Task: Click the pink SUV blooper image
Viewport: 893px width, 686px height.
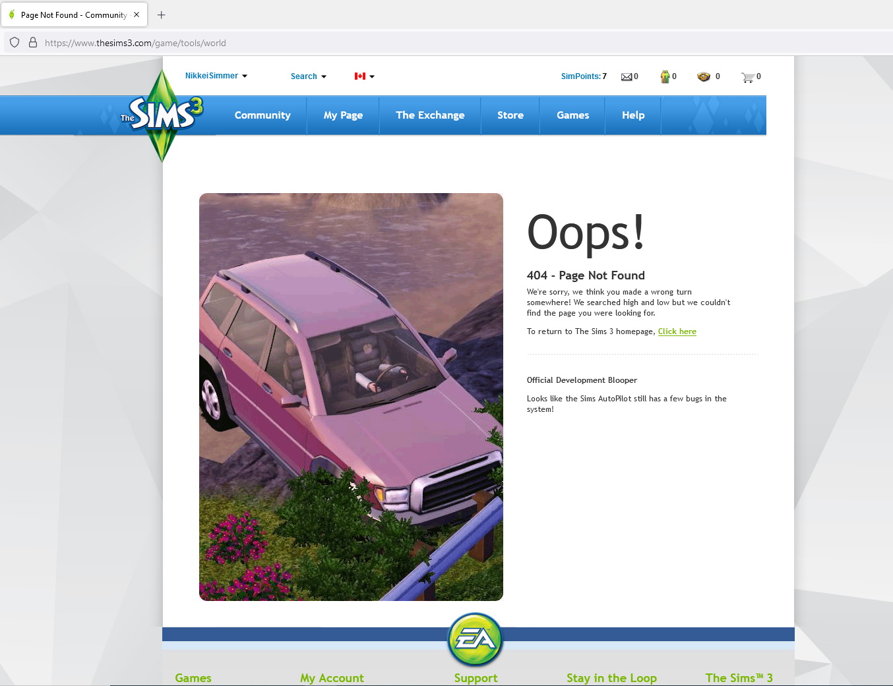Action: pyautogui.click(x=351, y=397)
